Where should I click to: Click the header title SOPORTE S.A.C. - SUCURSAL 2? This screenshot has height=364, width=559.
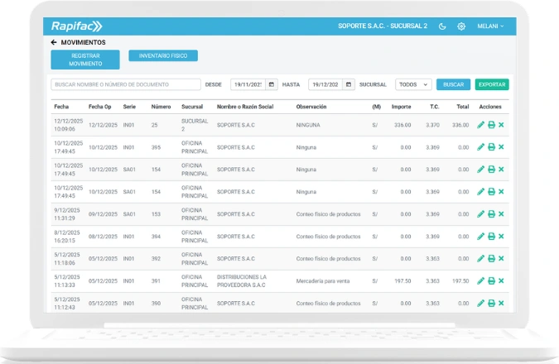pos(383,26)
